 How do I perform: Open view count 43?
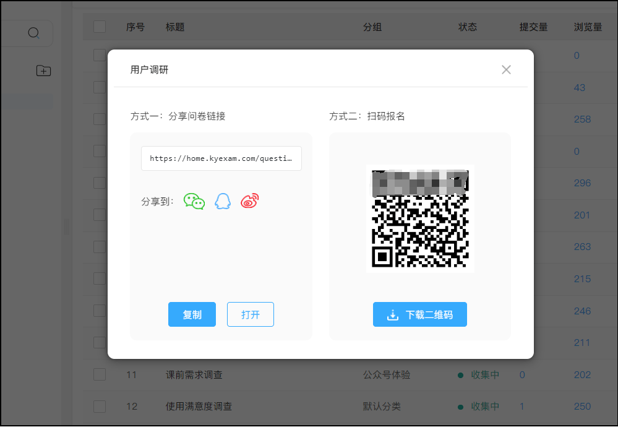[x=580, y=87]
